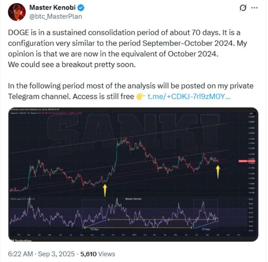
Task: Click yellow arrow marking October 2024
Action: click(105, 190)
